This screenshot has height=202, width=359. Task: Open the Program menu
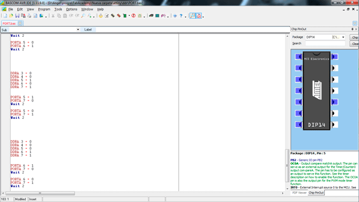44,9
